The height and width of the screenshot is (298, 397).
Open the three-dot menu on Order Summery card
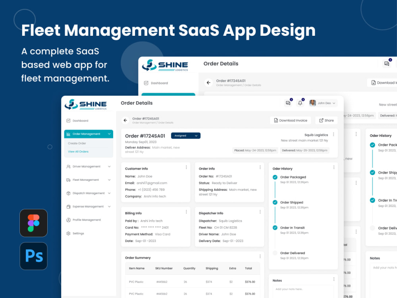260,256
